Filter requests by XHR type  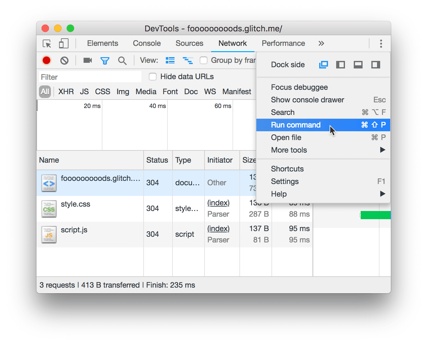tap(66, 92)
